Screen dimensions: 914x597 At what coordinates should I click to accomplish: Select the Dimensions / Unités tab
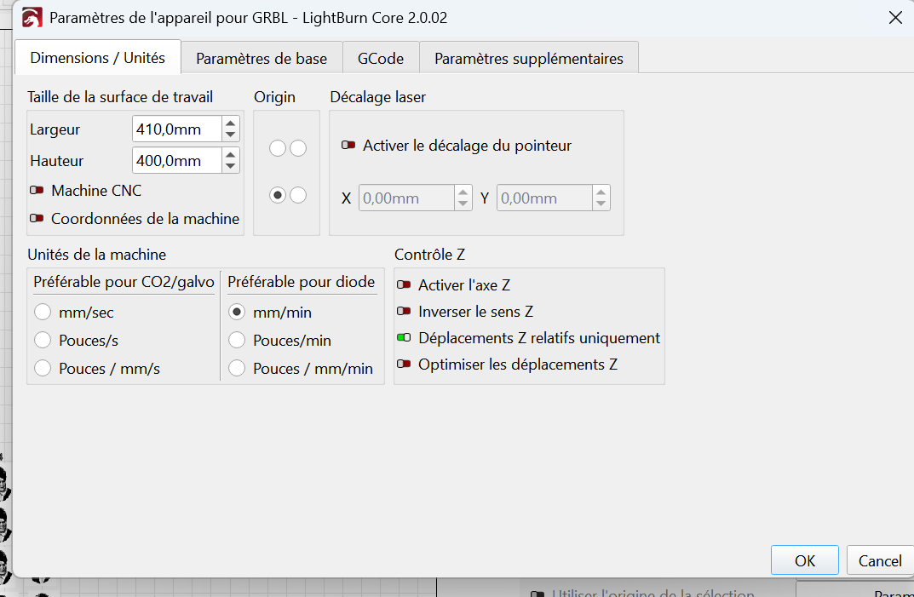click(x=98, y=58)
